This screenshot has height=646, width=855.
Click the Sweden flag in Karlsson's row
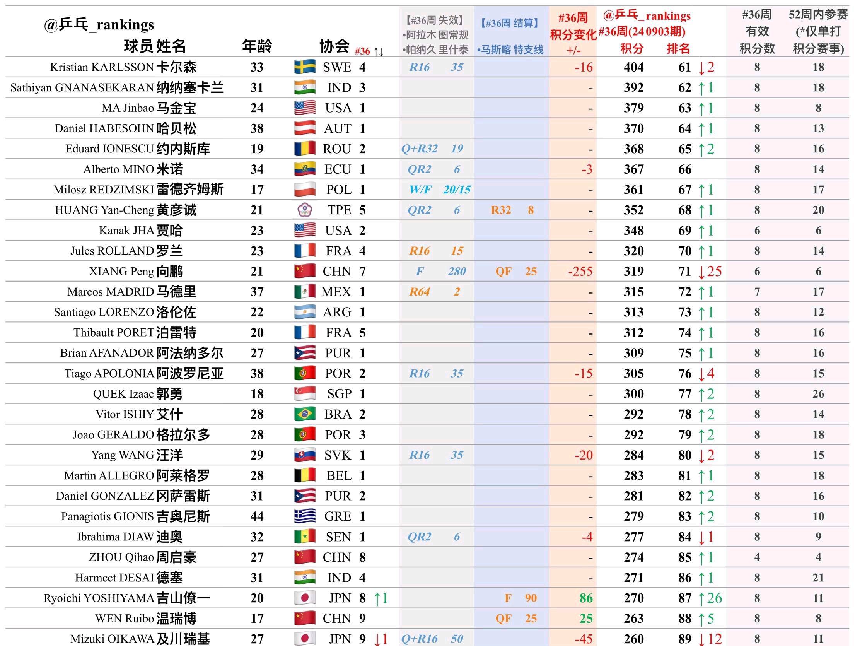click(305, 67)
